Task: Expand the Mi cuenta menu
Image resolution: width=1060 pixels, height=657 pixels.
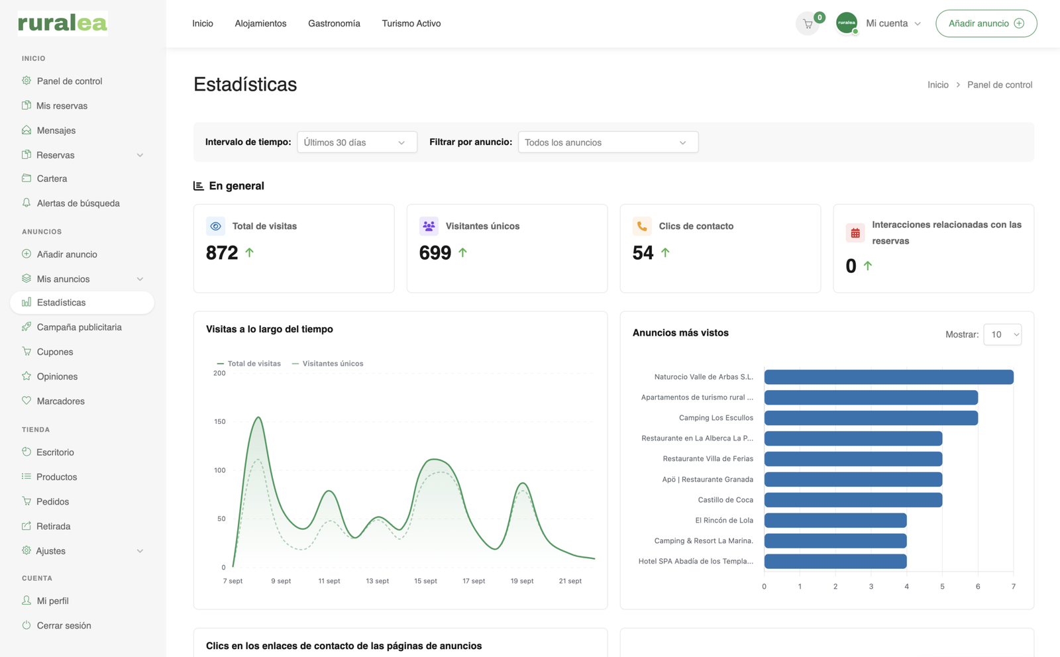Action: click(894, 23)
